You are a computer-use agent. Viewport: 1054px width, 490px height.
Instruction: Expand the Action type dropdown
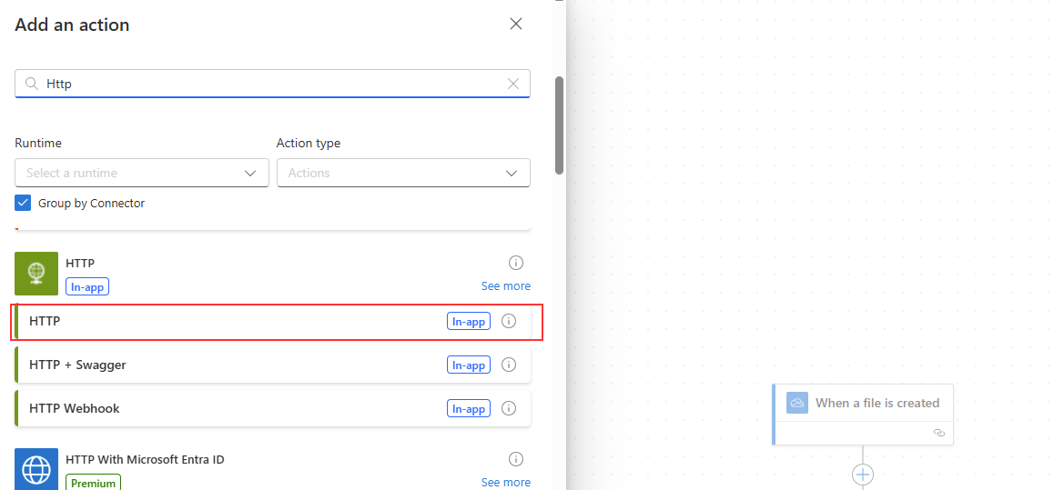click(x=403, y=173)
